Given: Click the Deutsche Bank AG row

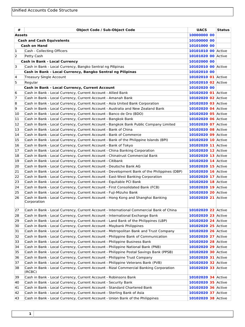Looking at the screenshot, I should (122, 166).
